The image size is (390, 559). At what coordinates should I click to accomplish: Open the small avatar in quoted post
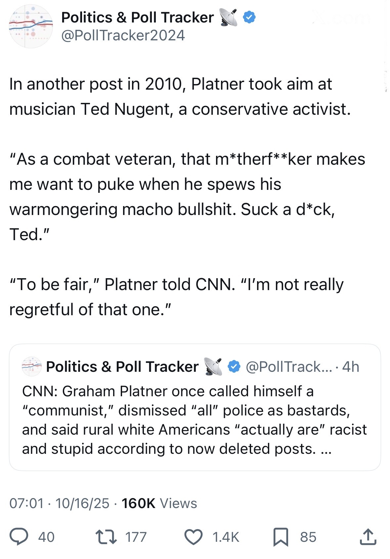tap(32, 366)
